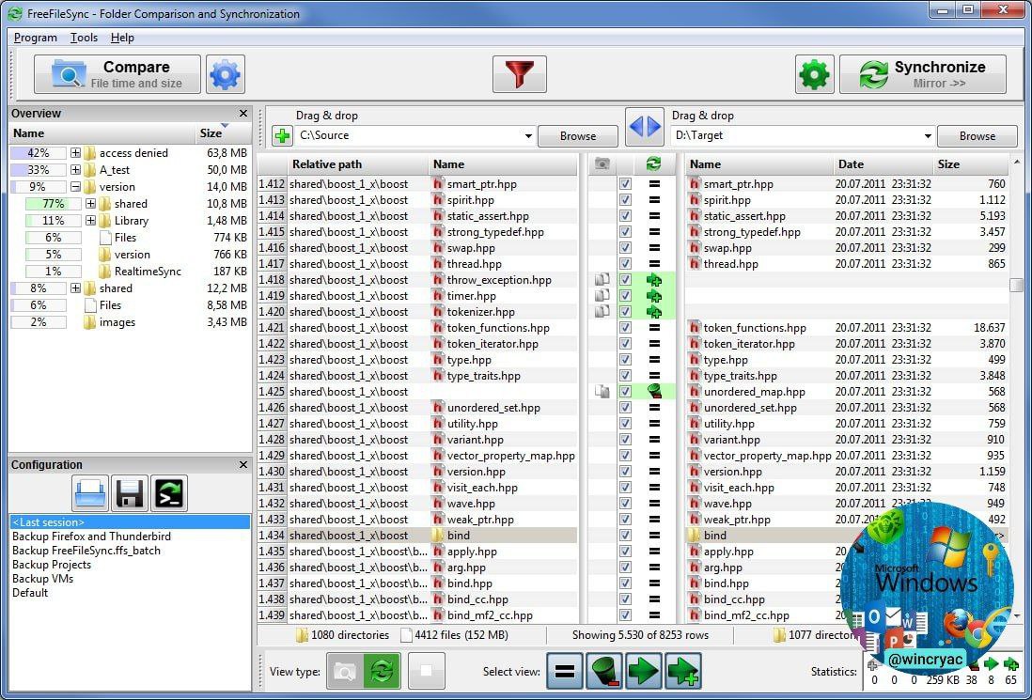Image resolution: width=1032 pixels, height=700 pixels.
Task: Uncheck the checkbox for smart_ptr.hpp row
Action: pyautogui.click(x=625, y=184)
